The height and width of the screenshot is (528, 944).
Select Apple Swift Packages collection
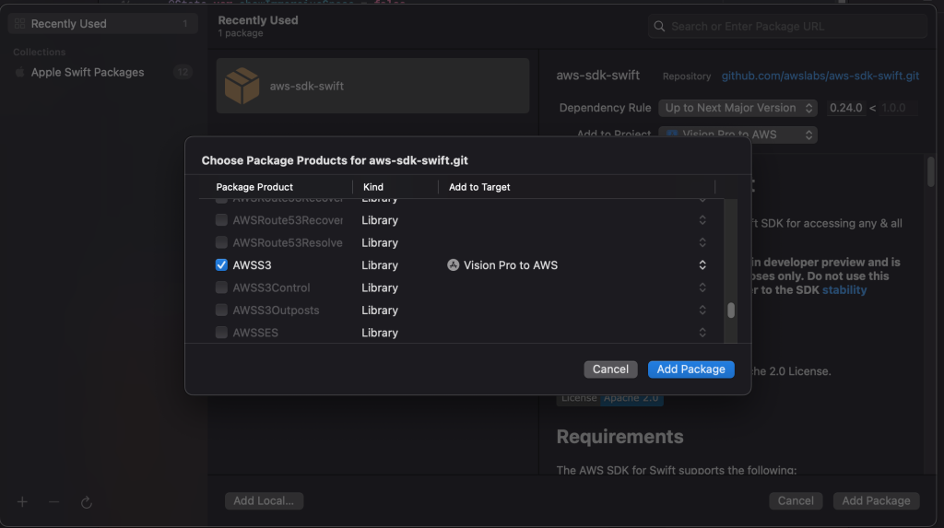[x=102, y=72]
